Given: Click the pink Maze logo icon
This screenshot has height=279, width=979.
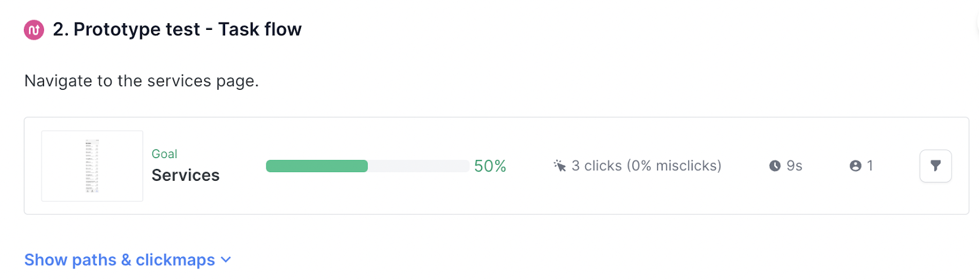Looking at the screenshot, I should (x=34, y=29).
